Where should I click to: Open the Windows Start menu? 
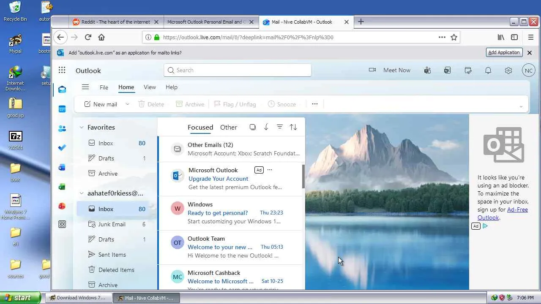pos(20,298)
